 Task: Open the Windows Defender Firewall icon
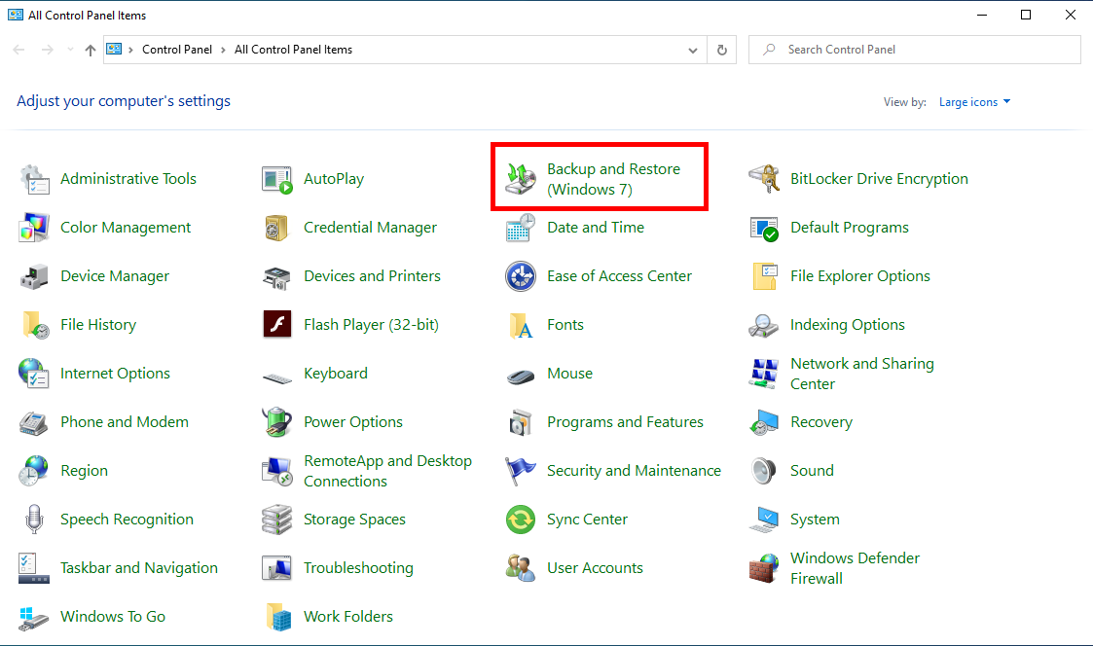[764, 568]
